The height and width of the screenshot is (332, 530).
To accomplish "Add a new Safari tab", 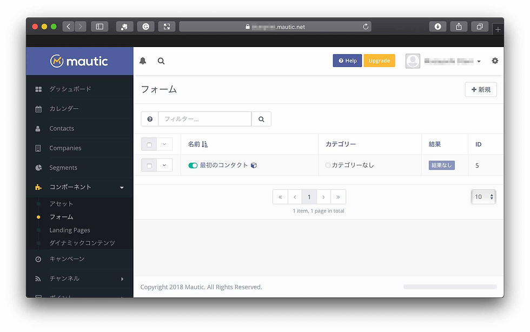I will [498, 30].
